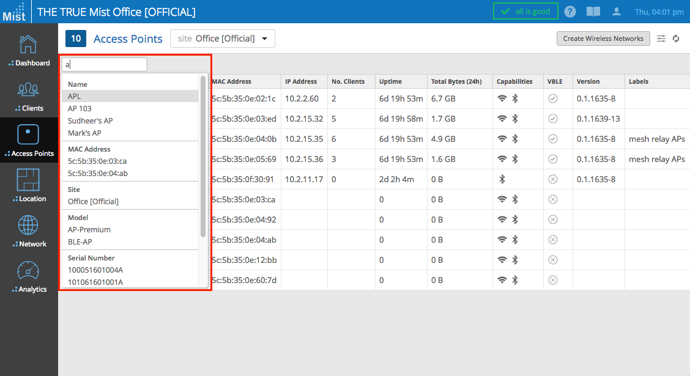This screenshot has height=376, width=690.
Task: Refresh the access points list
Action: point(676,39)
